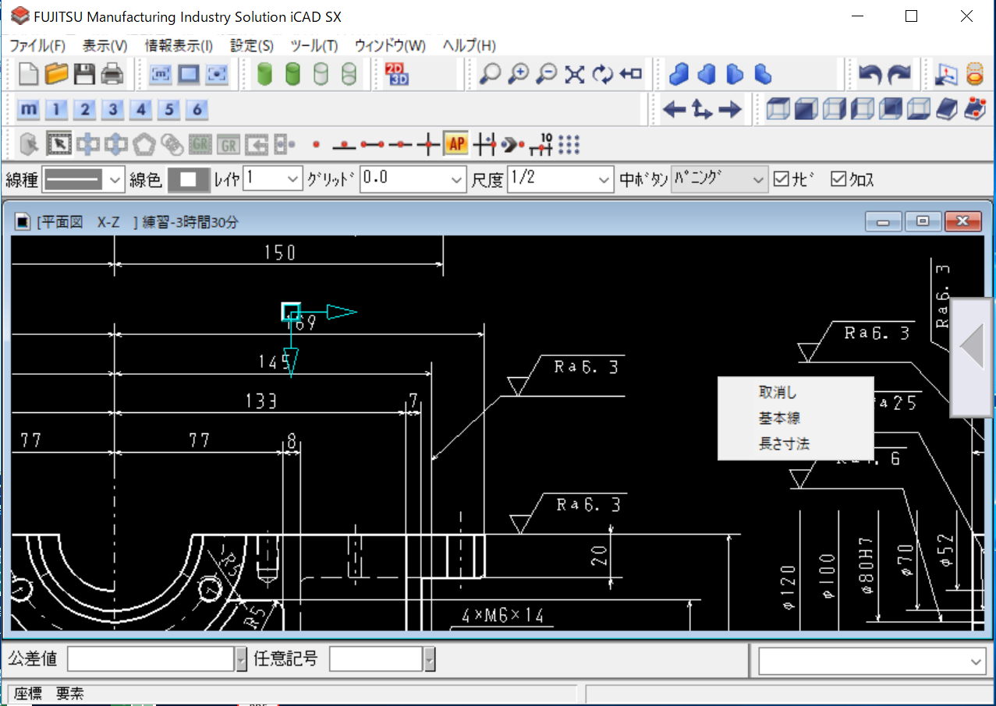Image resolution: width=996 pixels, height=706 pixels.
Task: Click the 線色 line color swatch
Action: [188, 180]
